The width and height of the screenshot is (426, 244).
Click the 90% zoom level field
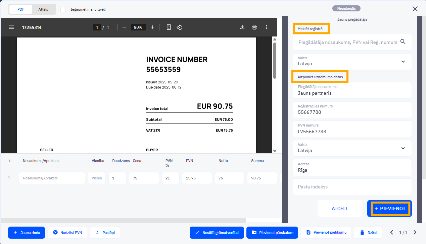[x=138, y=27]
